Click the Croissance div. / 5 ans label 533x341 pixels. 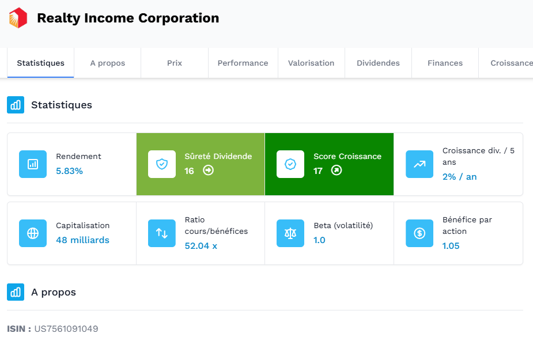tap(478, 156)
